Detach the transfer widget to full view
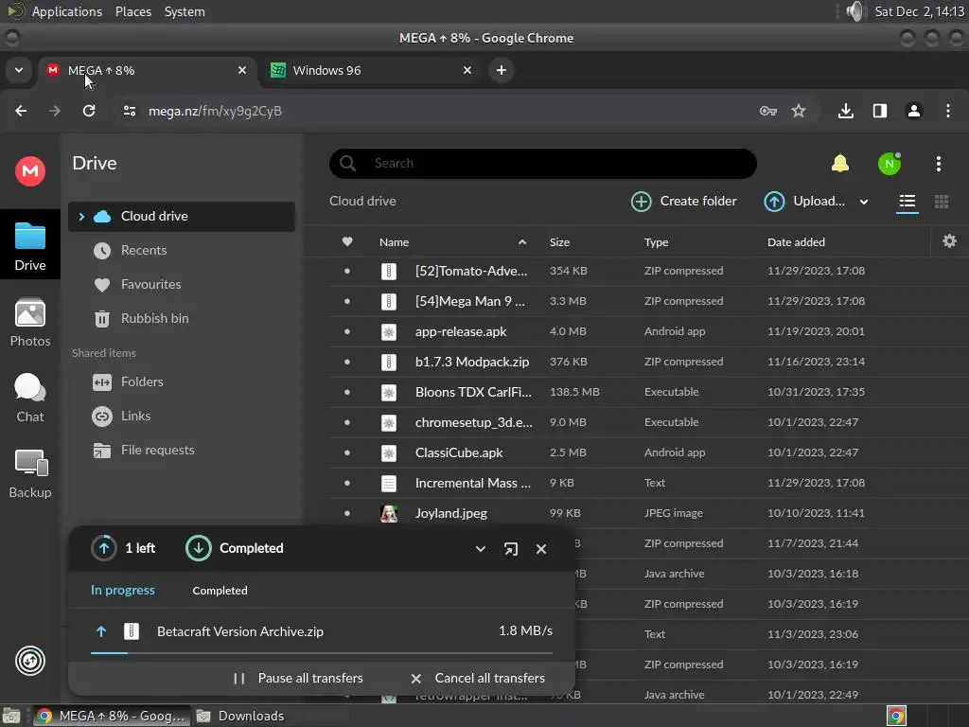This screenshot has height=727, width=969. [x=510, y=549]
